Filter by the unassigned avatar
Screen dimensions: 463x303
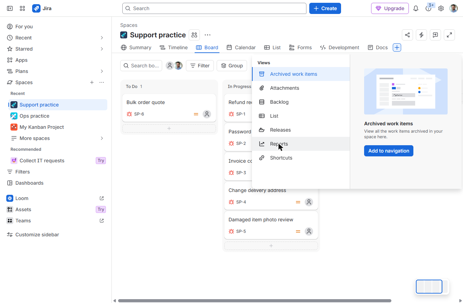pyautogui.click(x=170, y=66)
